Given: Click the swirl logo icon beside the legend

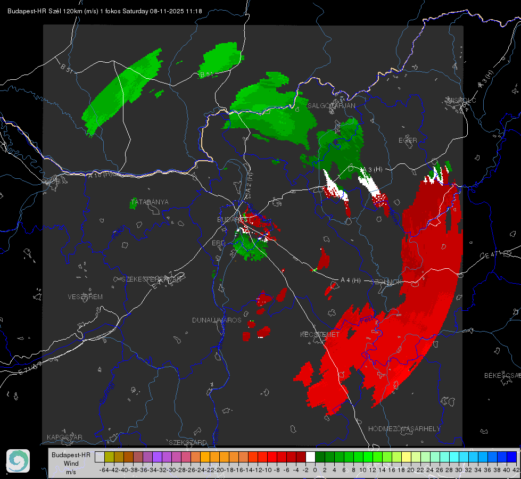Looking at the screenshot, I should click(18, 461).
